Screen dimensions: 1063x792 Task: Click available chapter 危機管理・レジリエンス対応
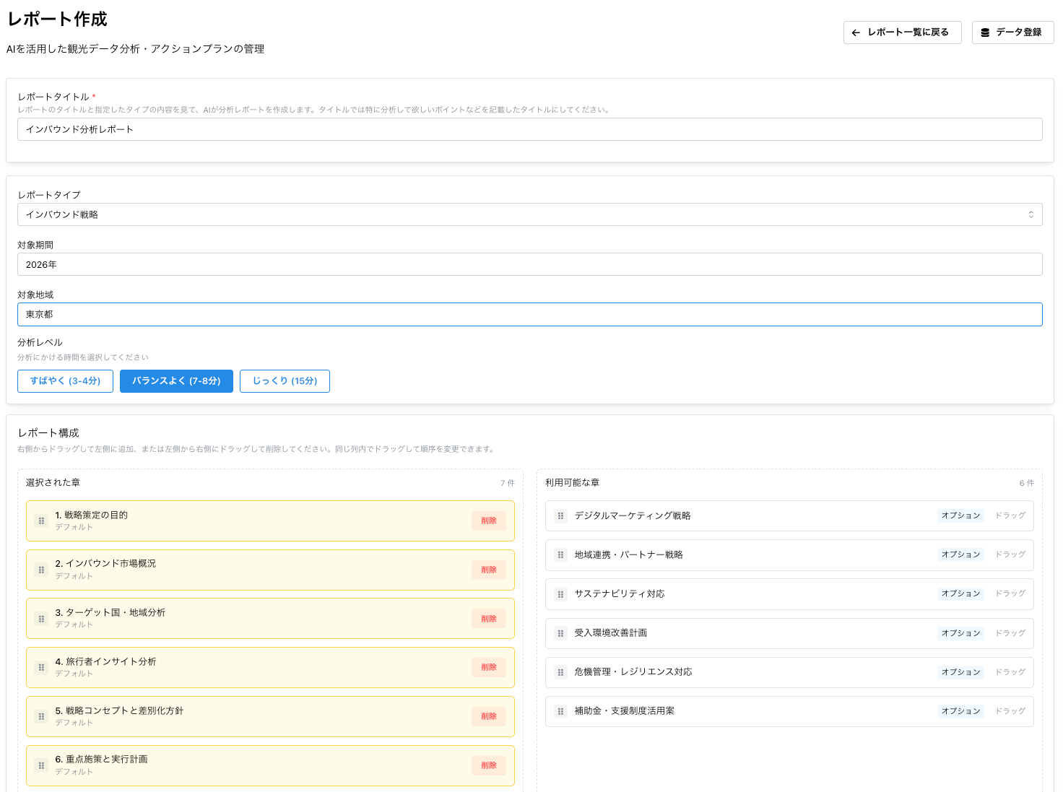633,672
